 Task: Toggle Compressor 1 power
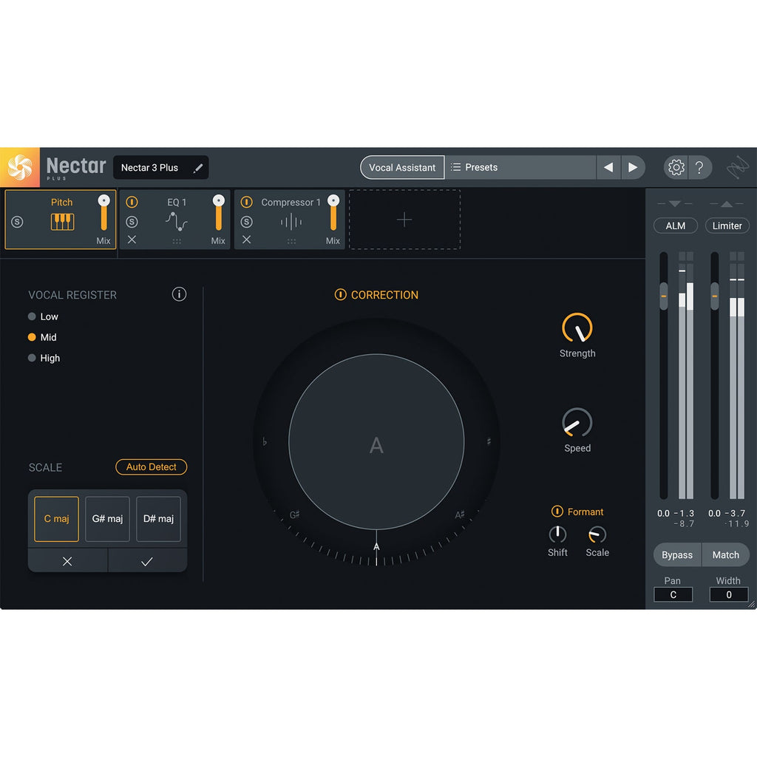point(247,202)
